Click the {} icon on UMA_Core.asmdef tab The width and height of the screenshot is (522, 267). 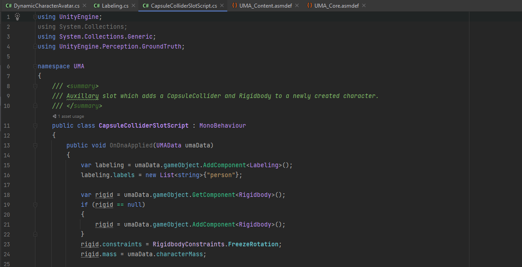tap(310, 6)
